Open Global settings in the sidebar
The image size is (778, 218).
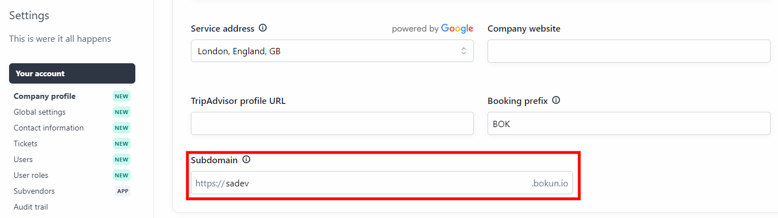pos(40,112)
